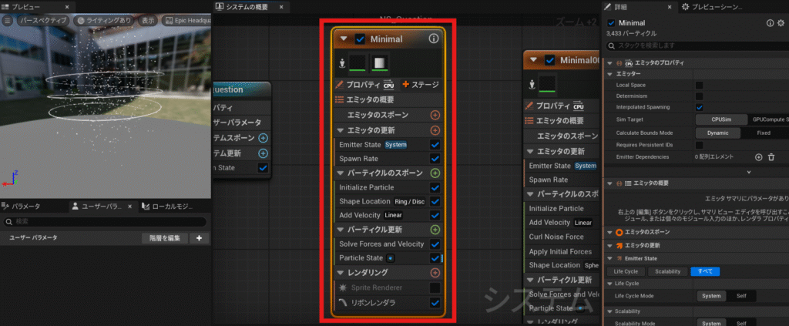Image resolution: width=789 pixels, height=326 pixels.
Task: Click the ライティングあり view mode button
Action: 105,21
